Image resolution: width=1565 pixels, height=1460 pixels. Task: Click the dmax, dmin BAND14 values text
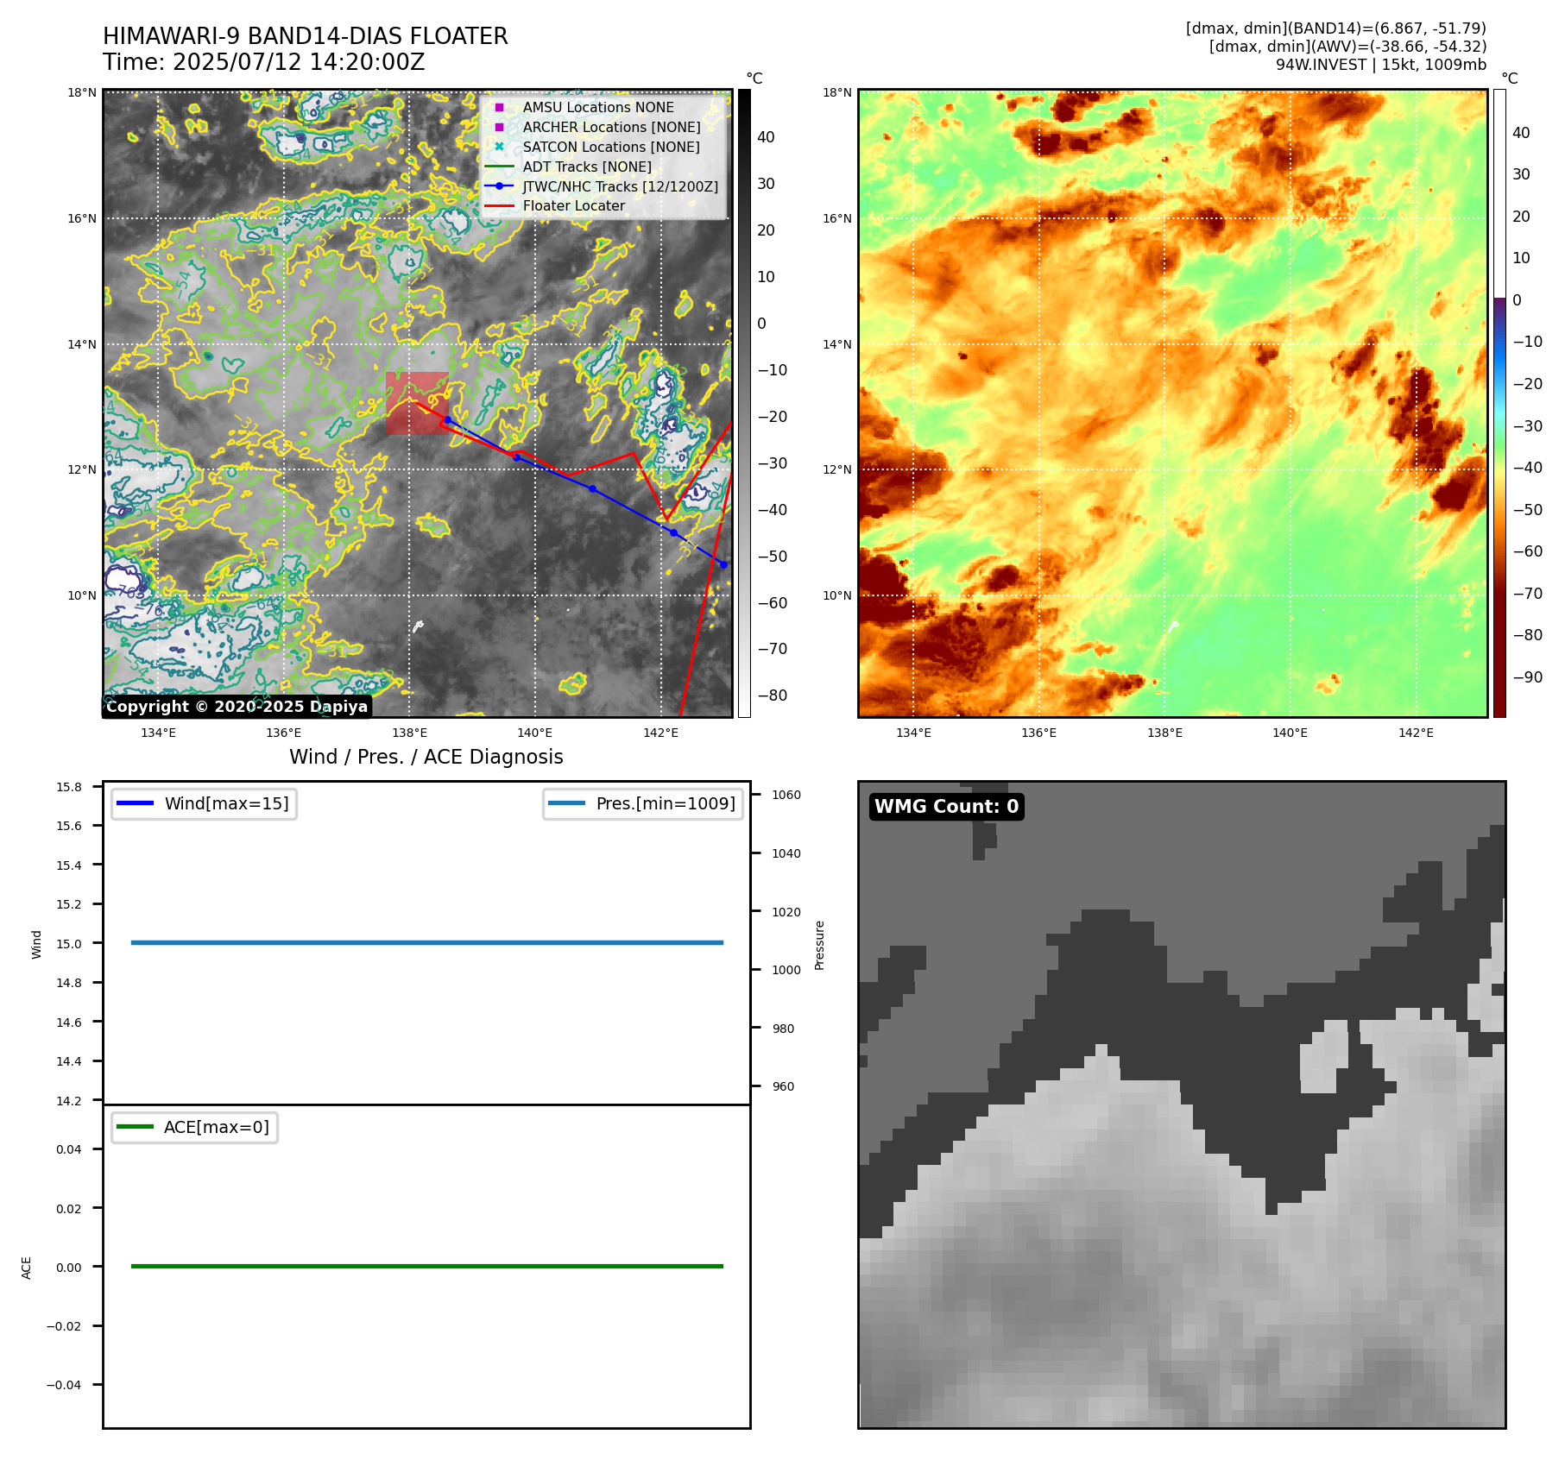coord(1336,28)
